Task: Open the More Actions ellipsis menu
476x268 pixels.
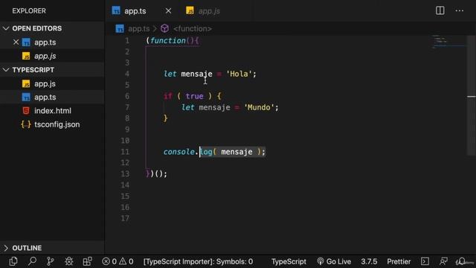Action: click(x=460, y=10)
